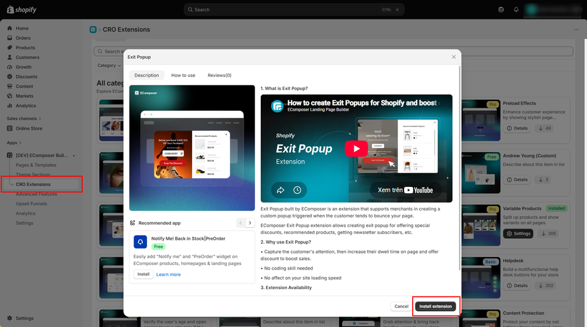Image resolution: width=587 pixels, height=327 pixels.
Task: Close the Exit Popup dialog
Action: pos(454,57)
